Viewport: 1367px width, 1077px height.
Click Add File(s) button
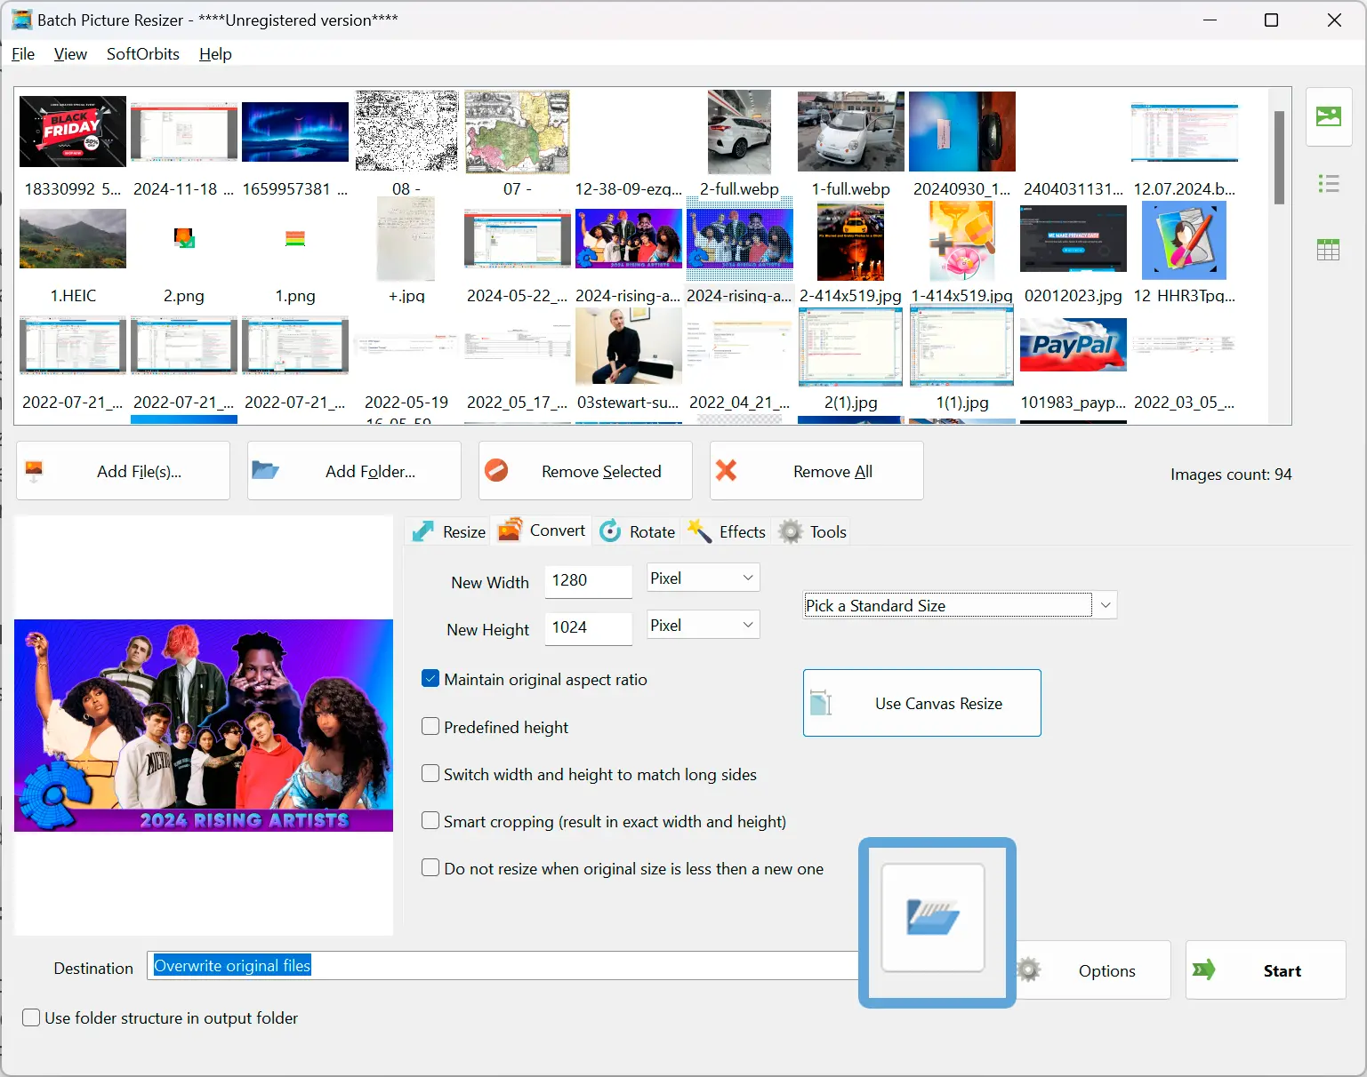click(123, 471)
